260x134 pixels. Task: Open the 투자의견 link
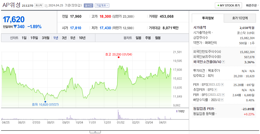coord(199,71)
